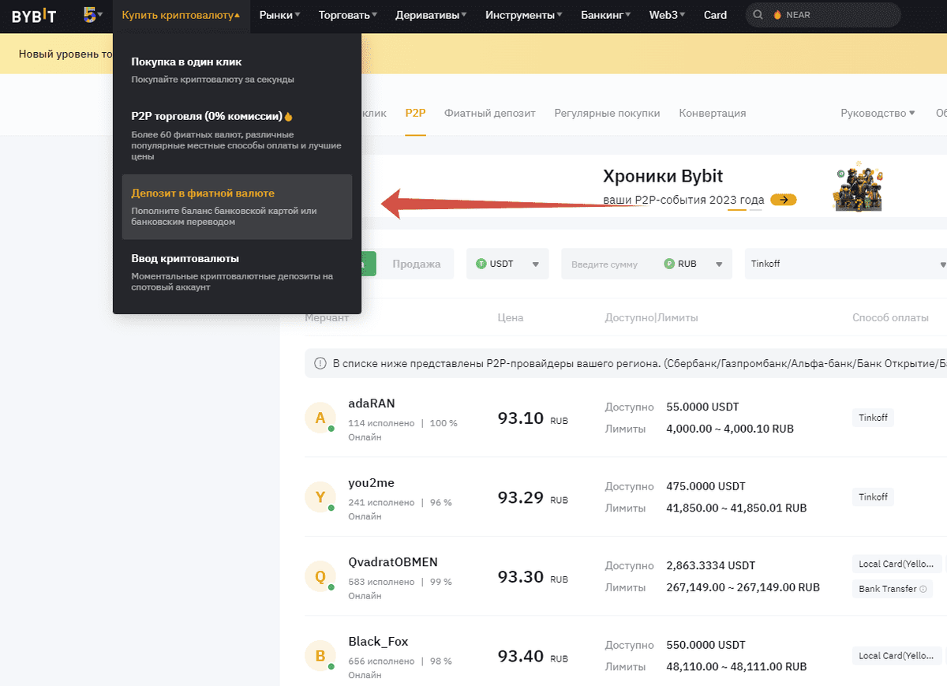This screenshot has height=686, width=947.
Task: Click the RUB currency icon
Action: (x=669, y=264)
